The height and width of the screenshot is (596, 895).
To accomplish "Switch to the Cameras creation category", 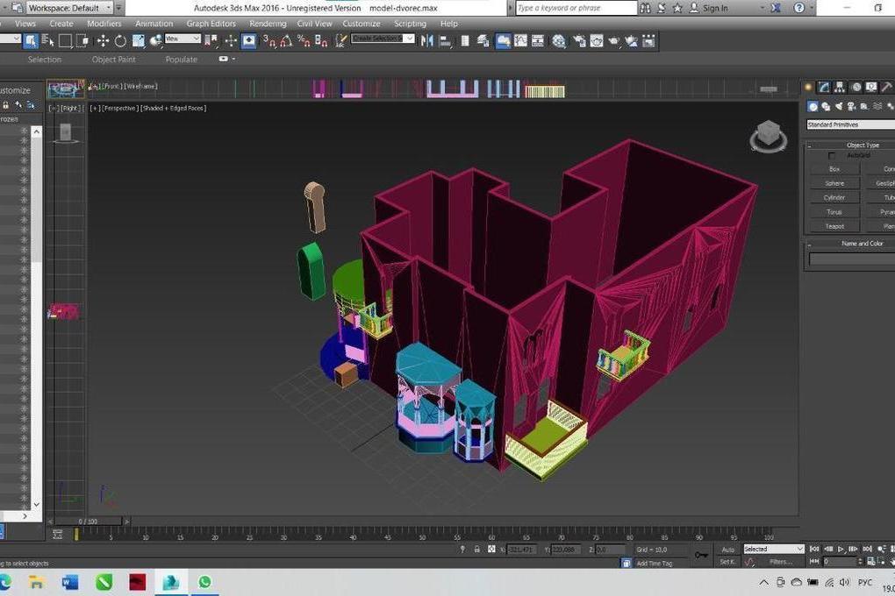I will tap(851, 106).
